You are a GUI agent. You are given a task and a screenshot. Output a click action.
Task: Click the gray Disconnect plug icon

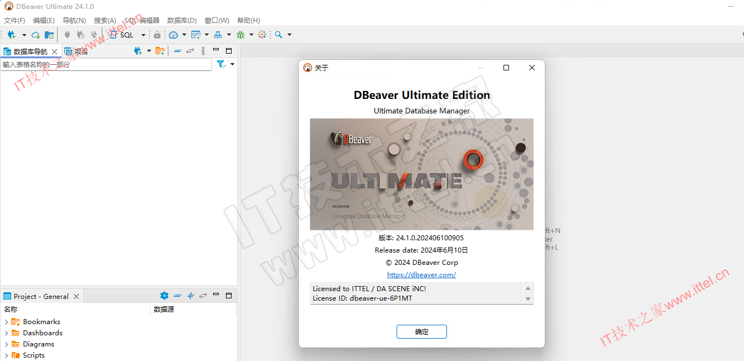pyautogui.click(x=94, y=35)
